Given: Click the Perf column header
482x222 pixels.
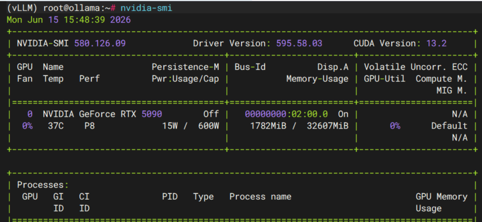Looking at the screenshot, I should click(89, 79).
